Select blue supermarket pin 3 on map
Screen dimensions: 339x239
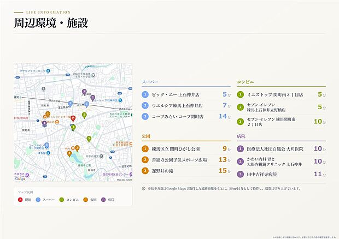click(46, 145)
